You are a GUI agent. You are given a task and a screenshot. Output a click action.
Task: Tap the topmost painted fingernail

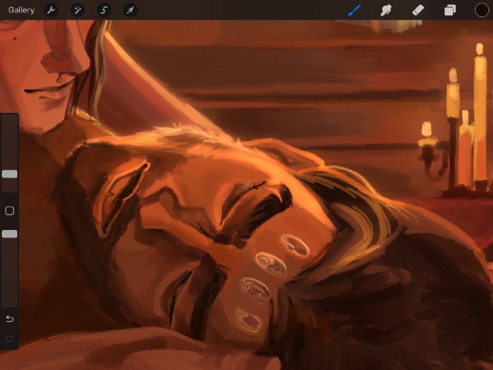pyautogui.click(x=295, y=245)
